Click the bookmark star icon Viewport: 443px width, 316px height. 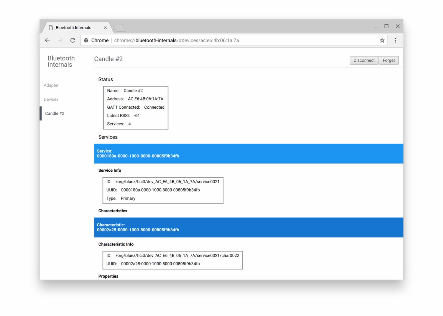click(382, 40)
